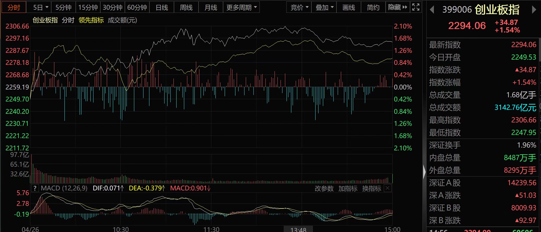Go to next index with right arrow

tap(534, 10)
